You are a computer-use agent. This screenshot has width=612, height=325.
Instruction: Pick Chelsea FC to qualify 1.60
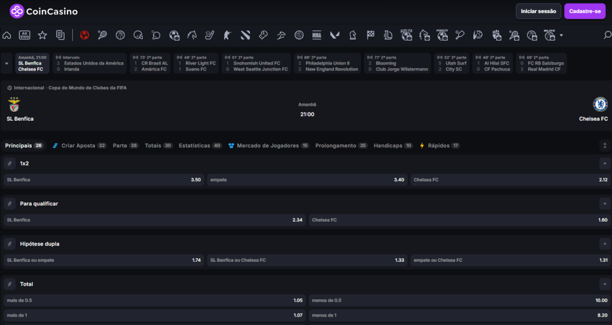tap(460, 220)
